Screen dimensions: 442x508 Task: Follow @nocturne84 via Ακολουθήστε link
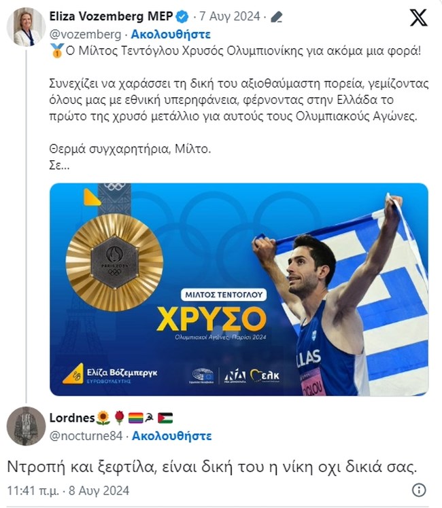click(171, 436)
